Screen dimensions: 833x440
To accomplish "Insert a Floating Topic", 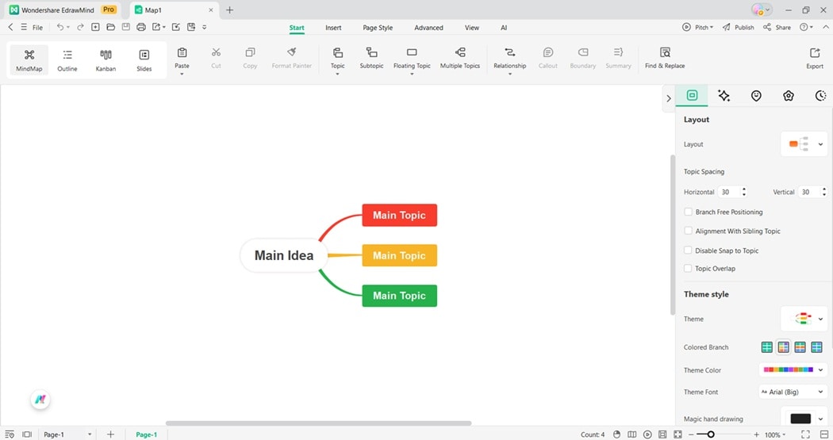I will click(412, 58).
